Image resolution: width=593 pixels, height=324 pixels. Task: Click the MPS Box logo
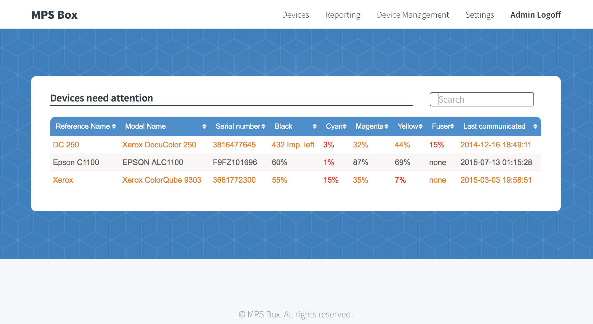[54, 15]
